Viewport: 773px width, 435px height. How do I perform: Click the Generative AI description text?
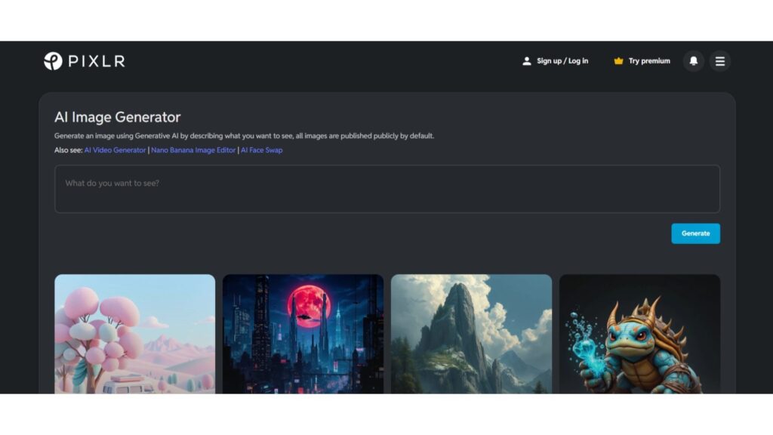pyautogui.click(x=244, y=136)
